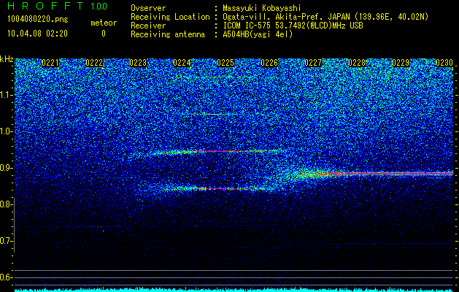Click the antenna A504HB(yagi 4el) text
Screen dimensions: 459x292
[x=258, y=34]
